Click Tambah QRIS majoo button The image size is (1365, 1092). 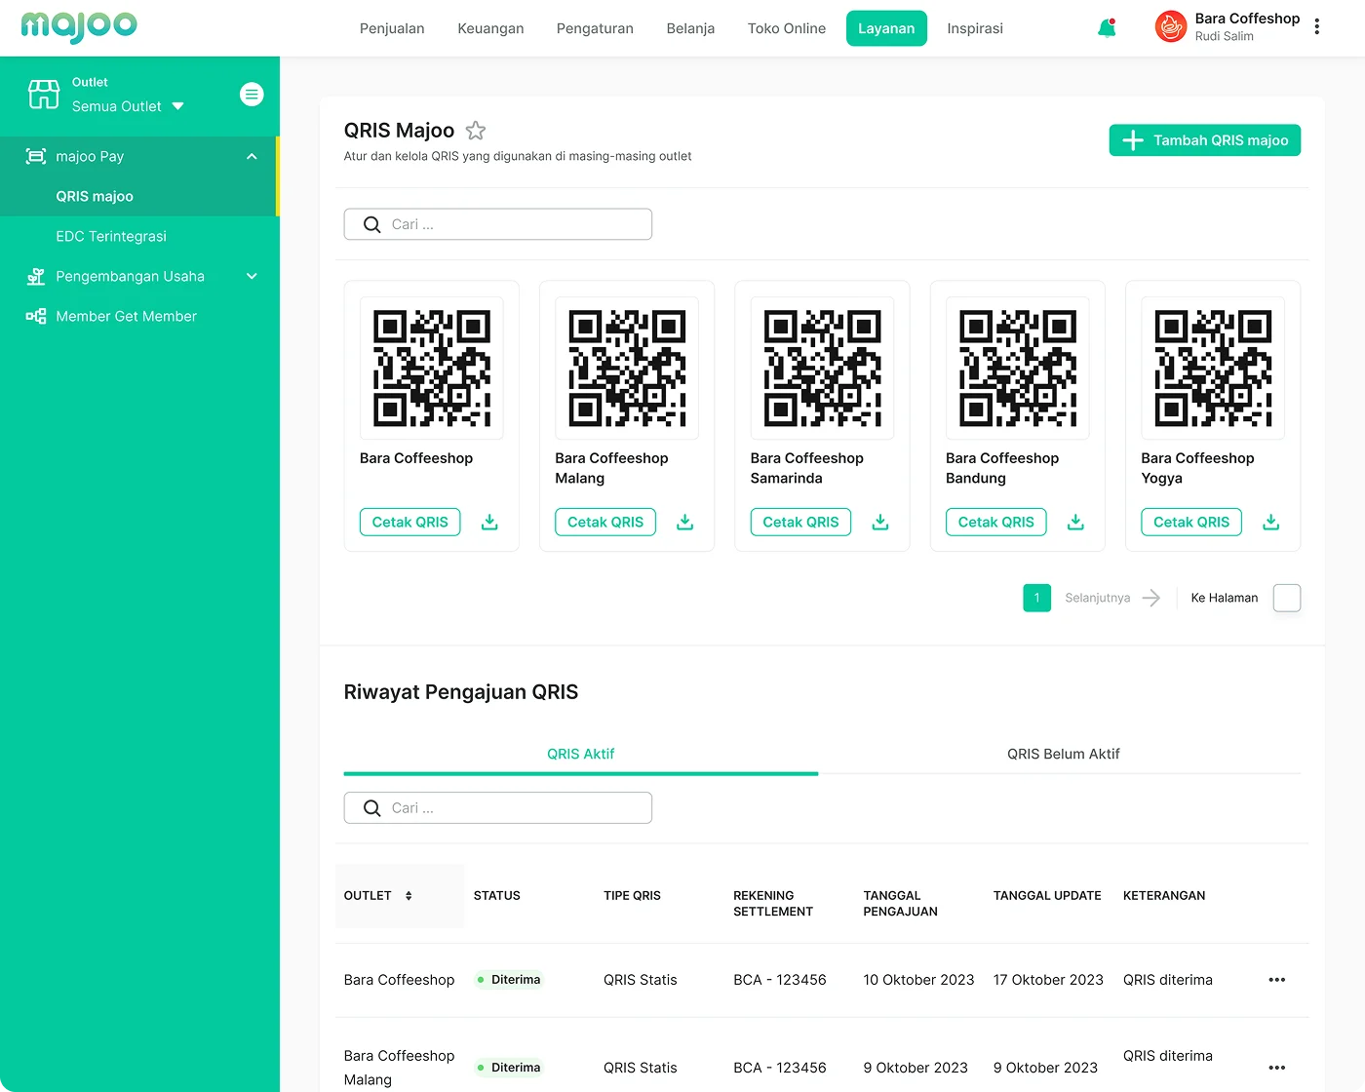coord(1205,140)
